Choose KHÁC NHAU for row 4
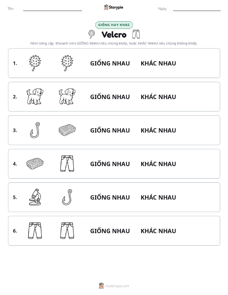 pos(158,164)
